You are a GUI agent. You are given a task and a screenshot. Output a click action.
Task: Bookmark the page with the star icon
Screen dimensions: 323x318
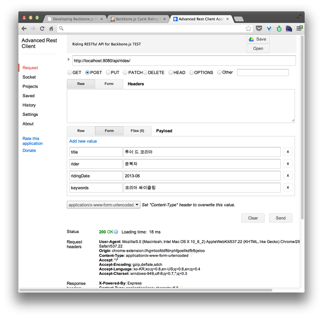(x=248, y=28)
